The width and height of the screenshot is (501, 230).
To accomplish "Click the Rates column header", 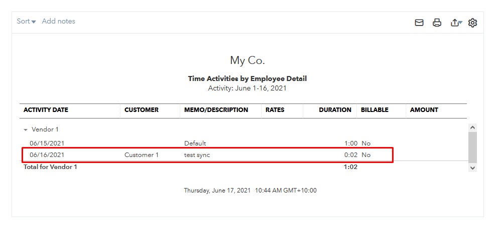I will tap(275, 110).
